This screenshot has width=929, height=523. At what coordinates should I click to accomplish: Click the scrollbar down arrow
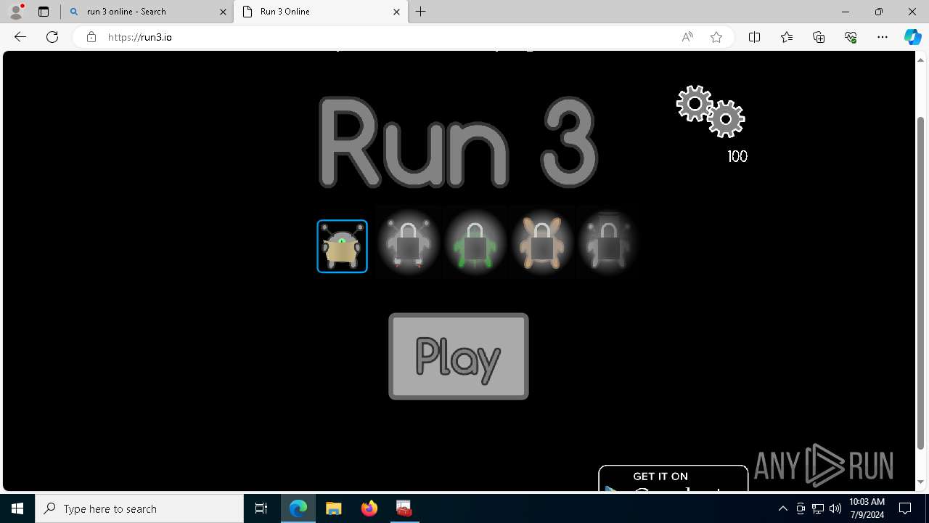(921, 482)
